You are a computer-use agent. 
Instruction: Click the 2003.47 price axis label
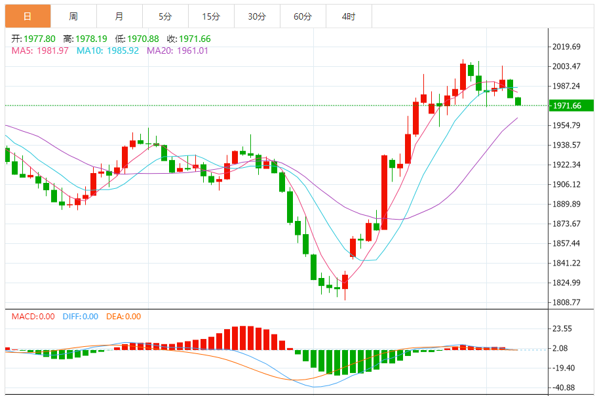click(567, 66)
